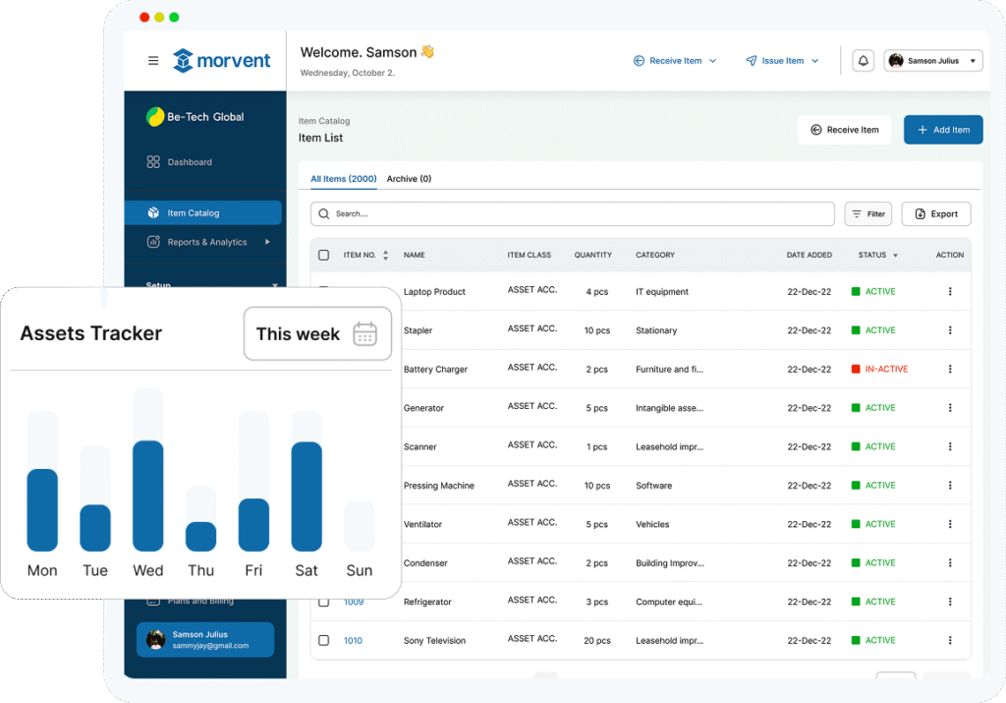Open action menu for Laptop Product row
The height and width of the screenshot is (703, 1006).
coord(950,292)
